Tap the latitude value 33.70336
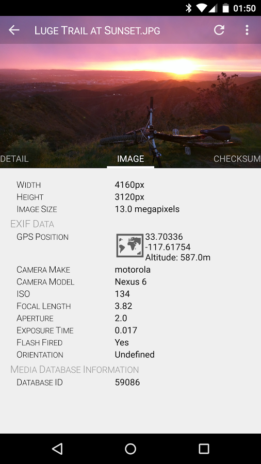The width and height of the screenshot is (261, 464). pos(164,237)
